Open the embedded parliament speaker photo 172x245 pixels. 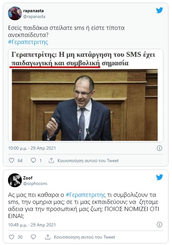tap(85, 105)
